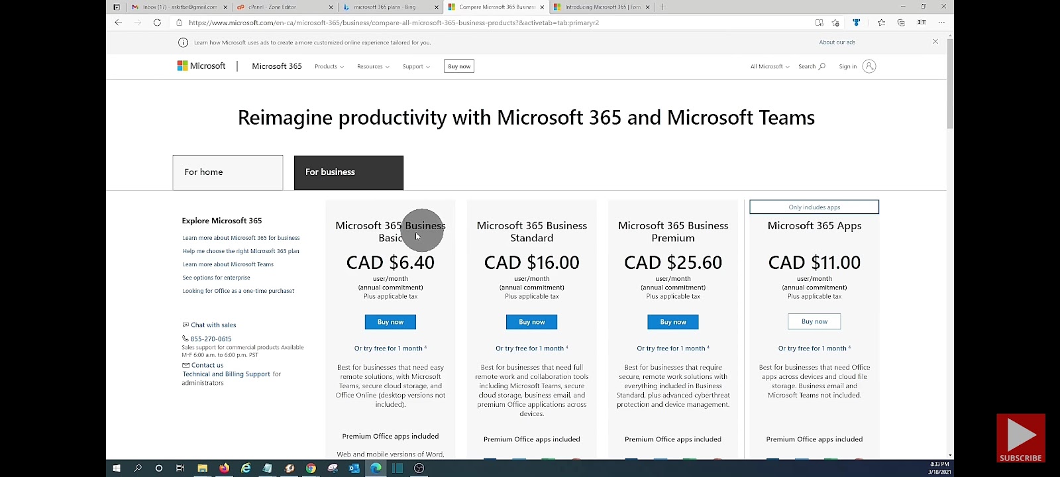Open Help me choose the right plan link
Image resolution: width=1060 pixels, height=477 pixels.
[x=241, y=251]
